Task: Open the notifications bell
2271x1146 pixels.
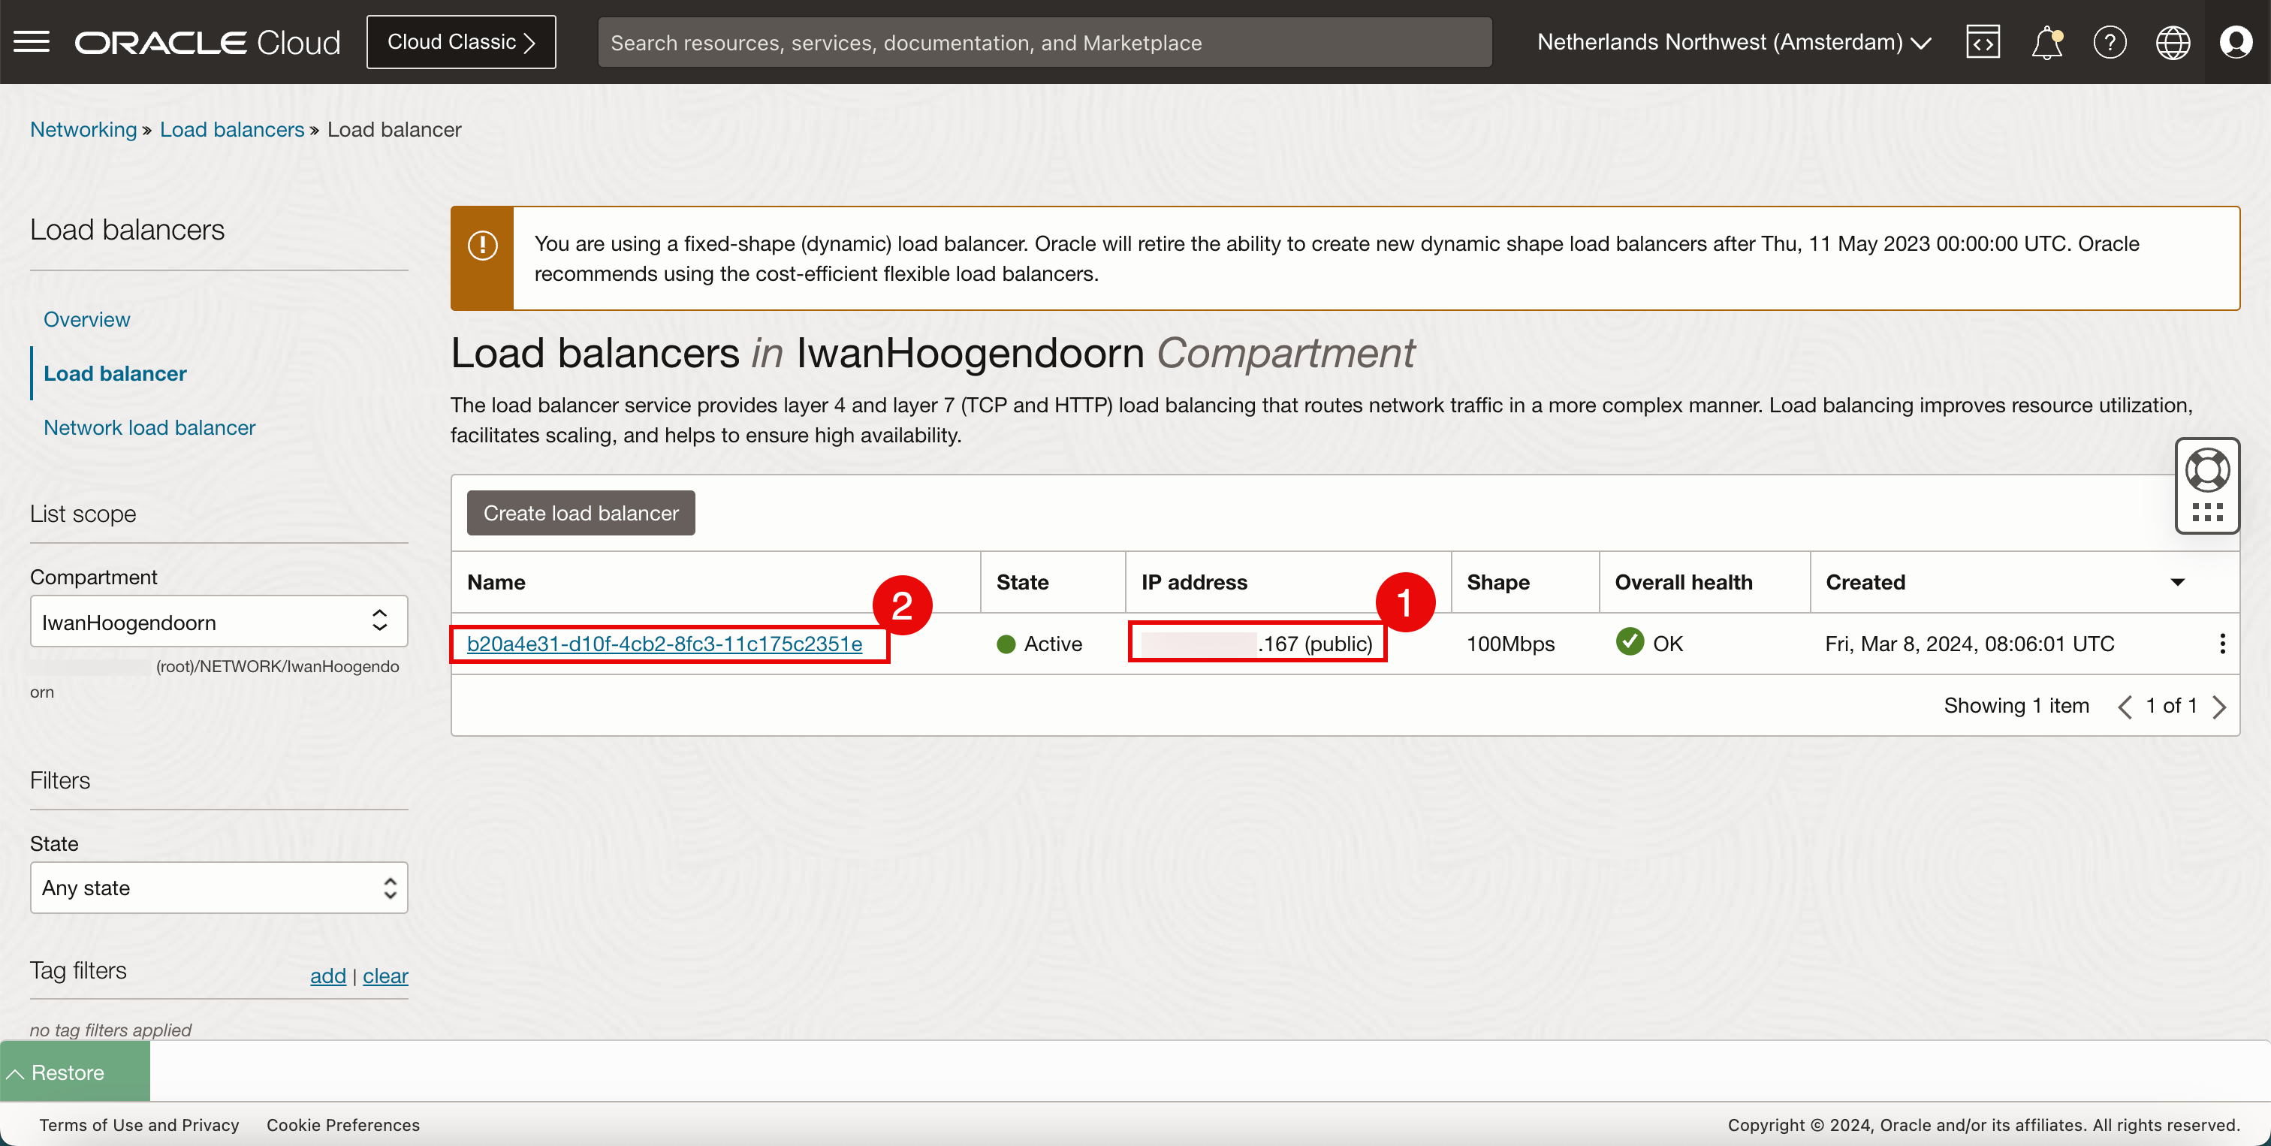Action: [x=2046, y=41]
